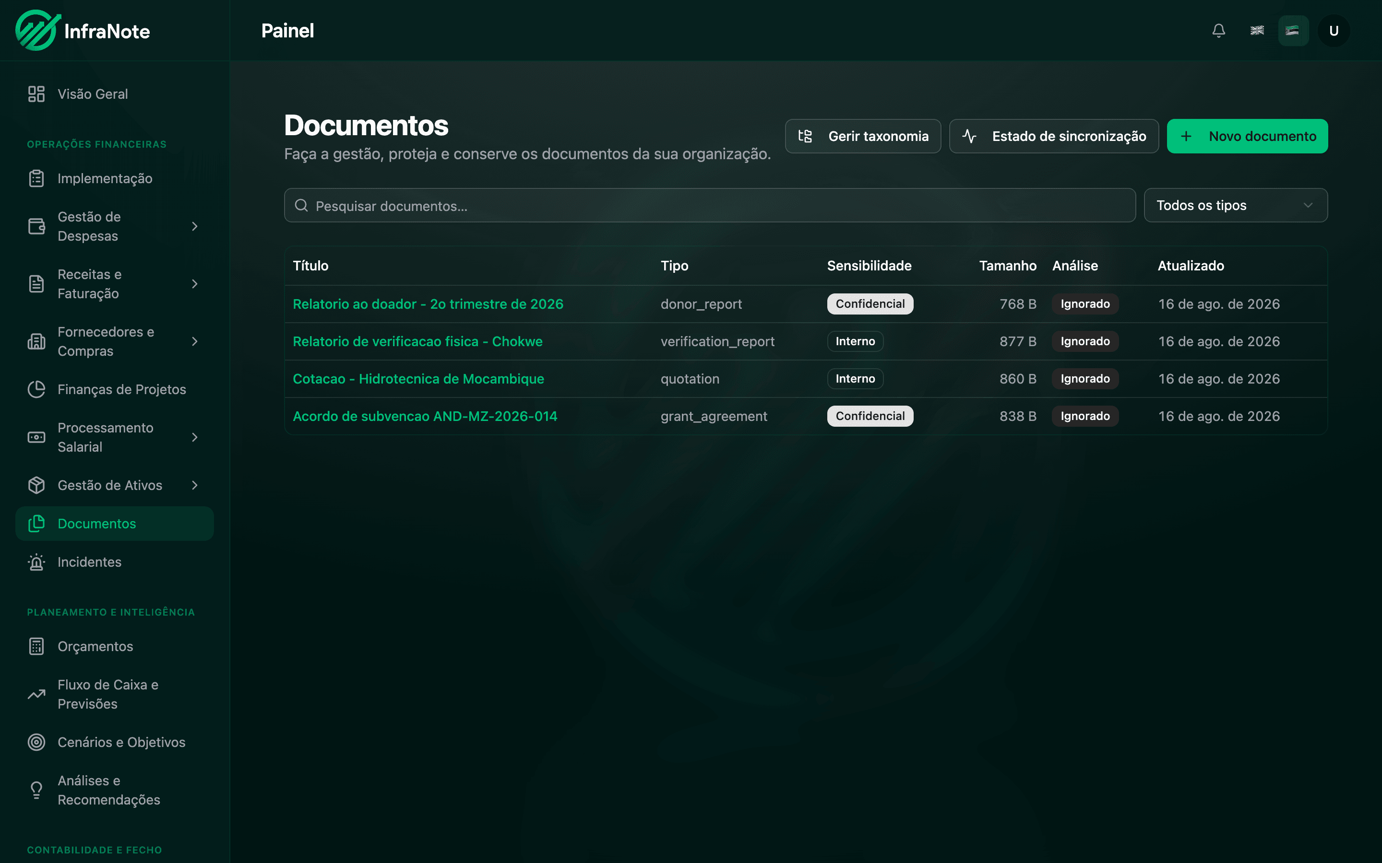Click the Receitas e Faturação document icon
The height and width of the screenshot is (863, 1382).
pos(36,284)
